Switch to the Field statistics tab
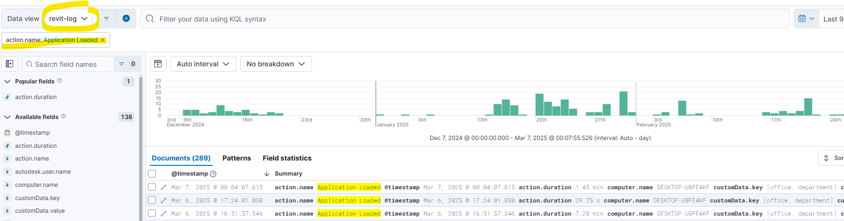The height and width of the screenshot is (221, 844). tap(287, 158)
